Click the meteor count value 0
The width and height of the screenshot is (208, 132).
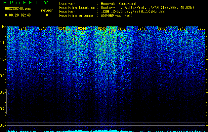(47, 15)
